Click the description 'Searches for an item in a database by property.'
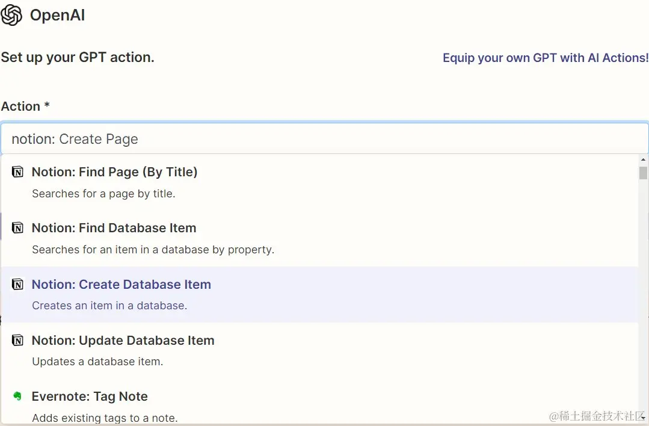The image size is (649, 426). (153, 250)
